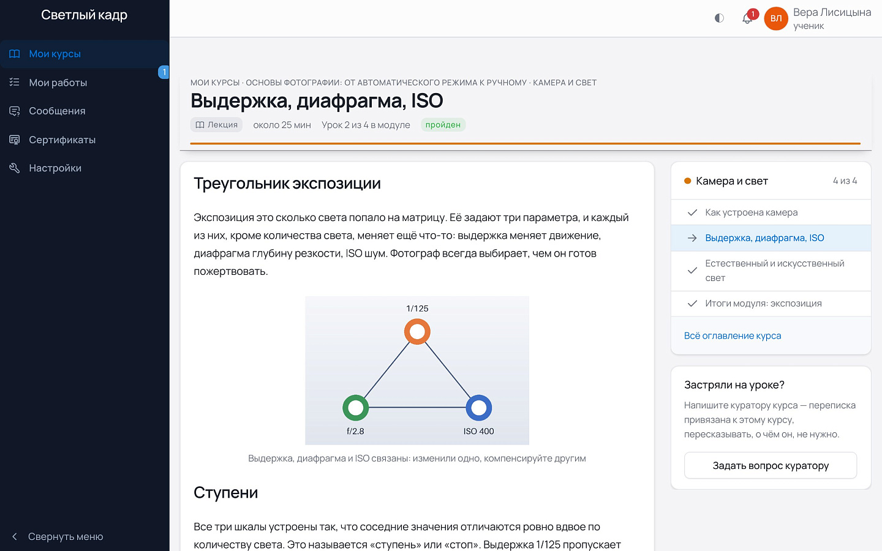Click the wrench icon beside Настройки

click(15, 168)
